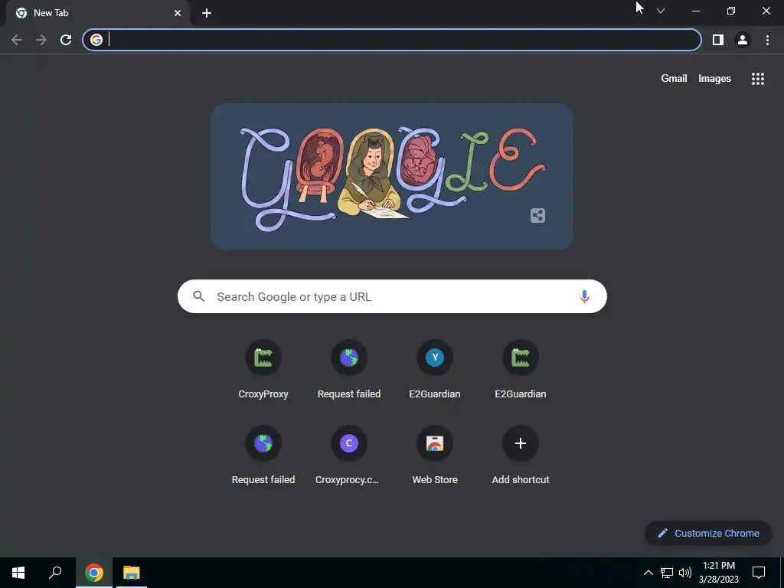The image size is (784, 588).
Task: Open the Images link
Action: [714, 79]
